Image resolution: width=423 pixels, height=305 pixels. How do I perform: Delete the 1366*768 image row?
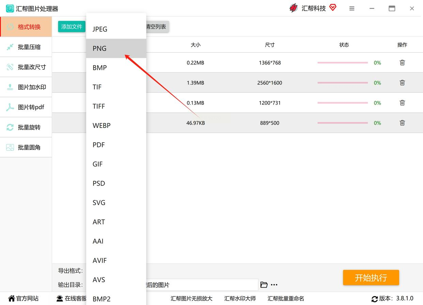click(x=402, y=63)
